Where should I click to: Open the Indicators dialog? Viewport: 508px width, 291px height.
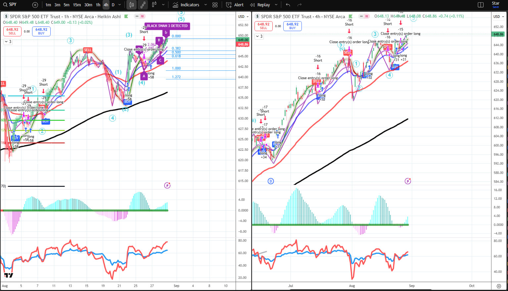[186, 5]
